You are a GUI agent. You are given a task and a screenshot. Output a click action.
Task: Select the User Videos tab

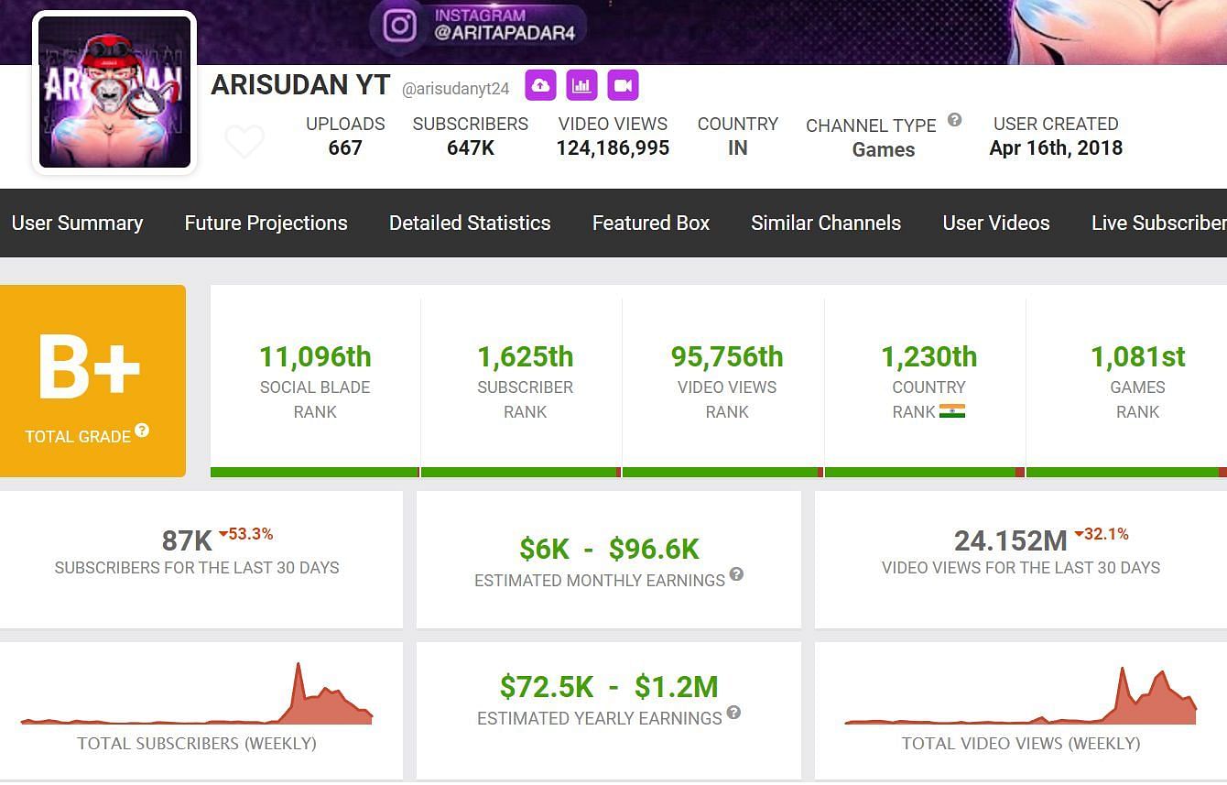coord(996,223)
